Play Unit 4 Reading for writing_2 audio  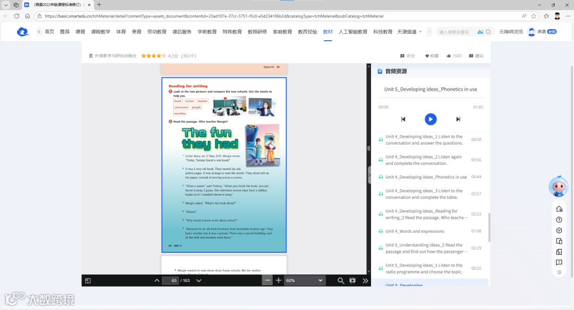(x=430, y=214)
